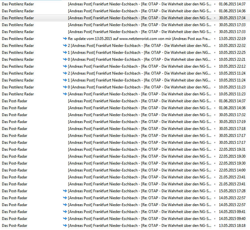Open subject '0 [Andreas Post]' dated 10.05.2015 22:21
This screenshot has width=250, height=230.
click(x=139, y=59)
